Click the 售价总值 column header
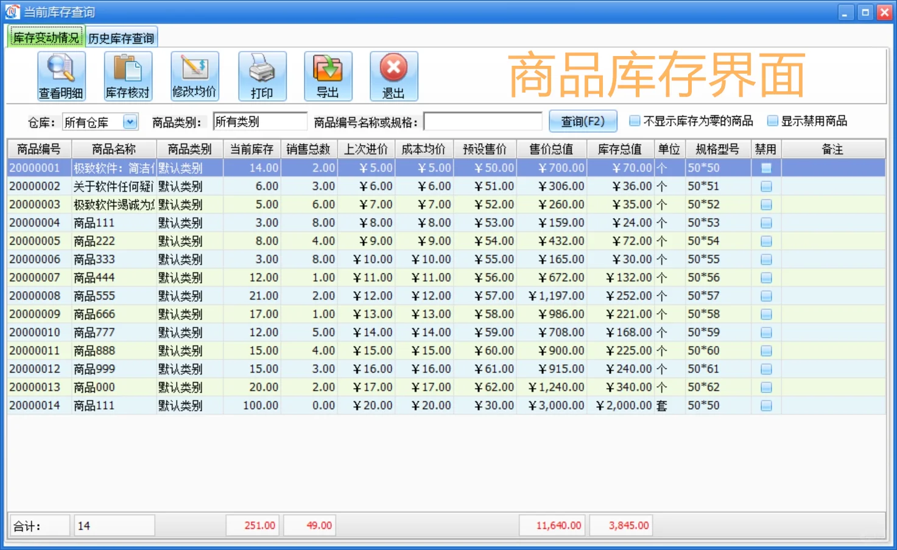Image resolution: width=897 pixels, height=550 pixels. pos(552,148)
